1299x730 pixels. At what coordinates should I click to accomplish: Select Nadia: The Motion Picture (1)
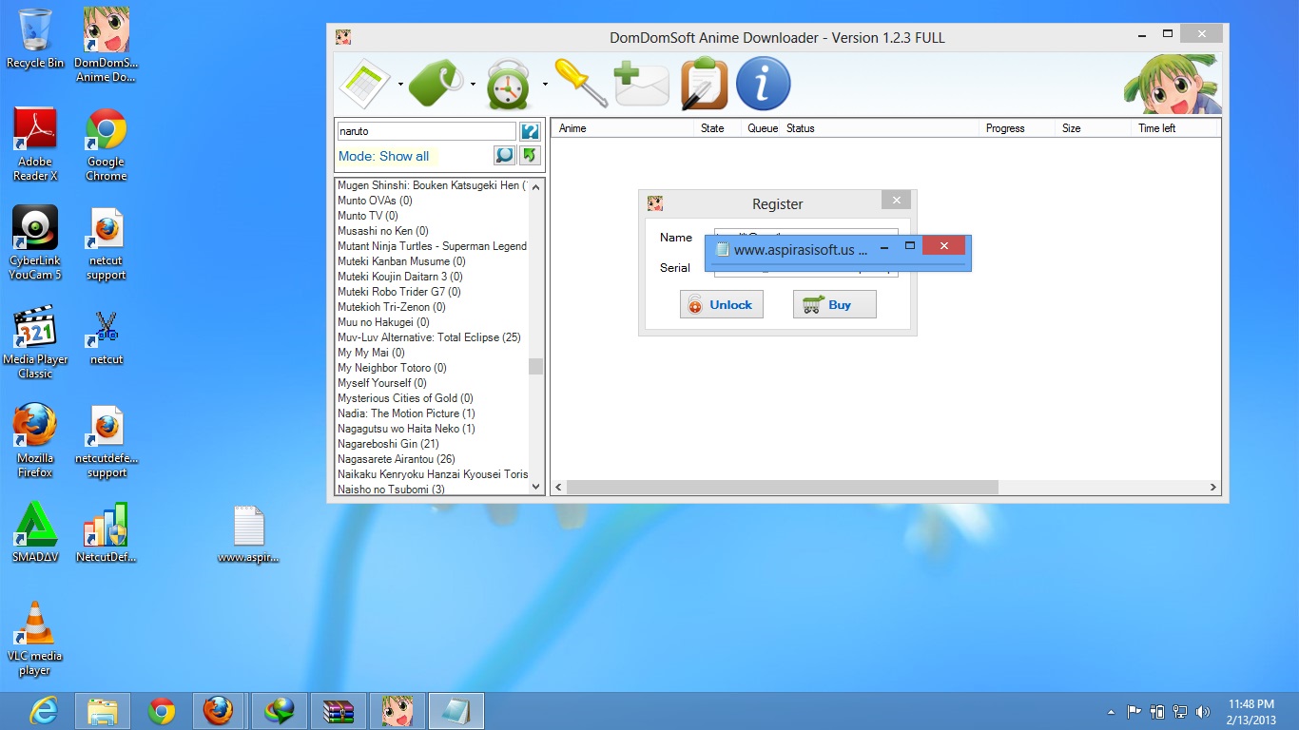(406, 413)
